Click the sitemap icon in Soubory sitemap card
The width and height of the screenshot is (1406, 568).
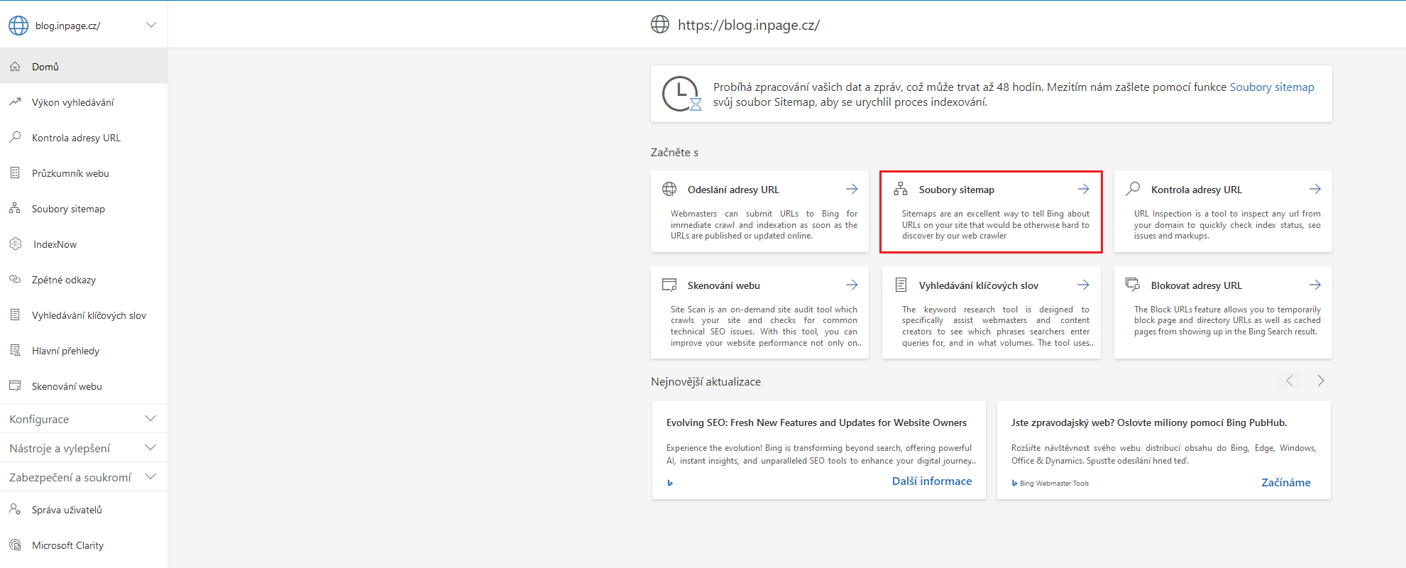(x=901, y=189)
